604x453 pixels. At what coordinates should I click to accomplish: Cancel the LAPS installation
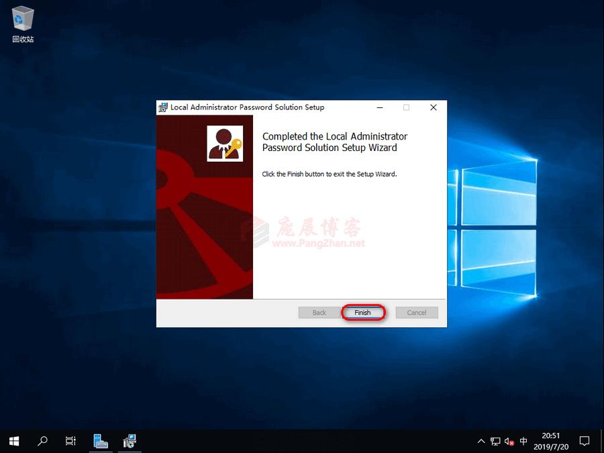pos(416,312)
